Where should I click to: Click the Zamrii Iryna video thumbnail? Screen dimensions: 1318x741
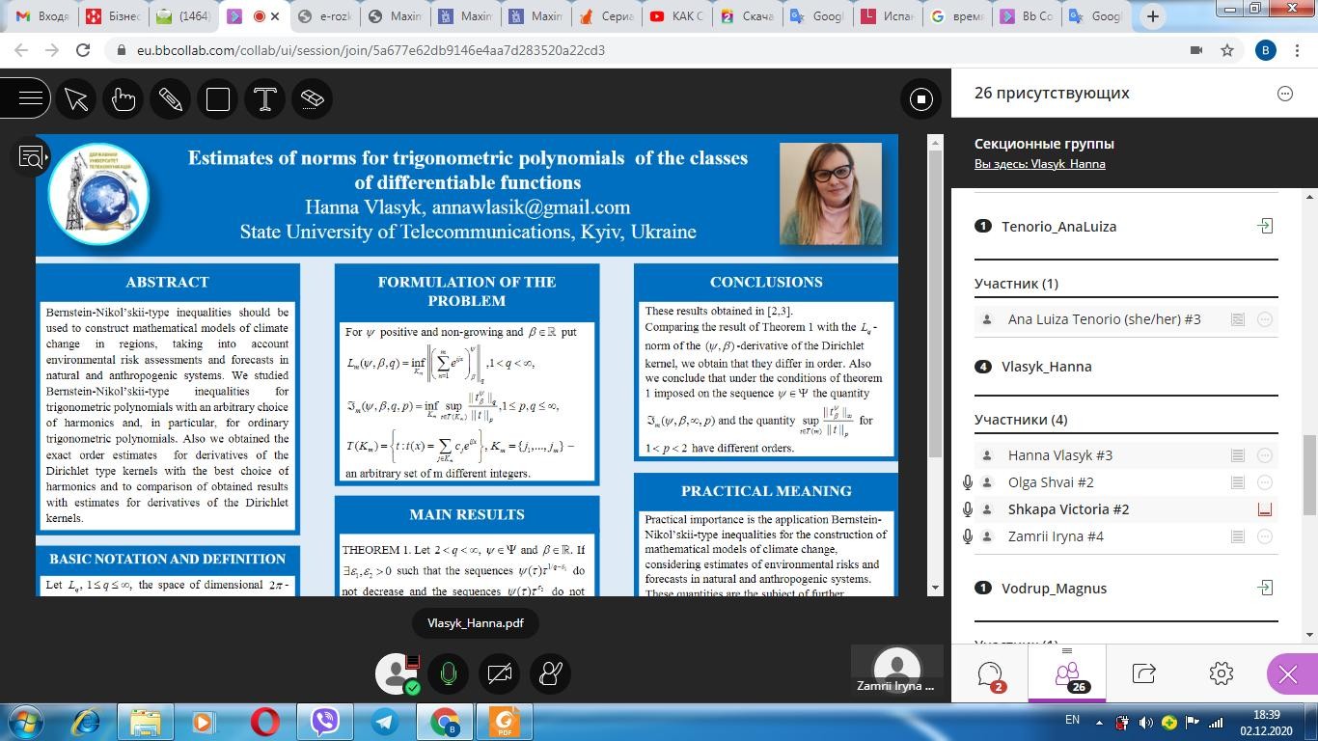pos(896,672)
